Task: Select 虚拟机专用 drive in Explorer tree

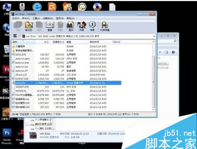Action: pos(41,124)
